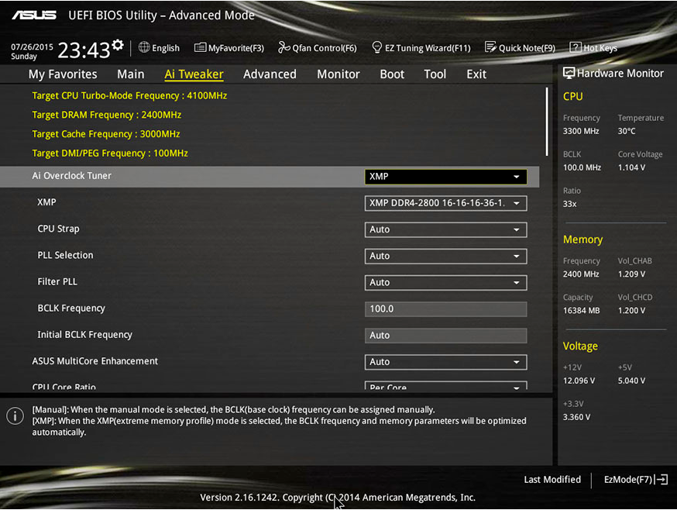This screenshot has height=510, width=677.
Task: Open the Ai Overclock Tuner dropdown
Action: 445,176
